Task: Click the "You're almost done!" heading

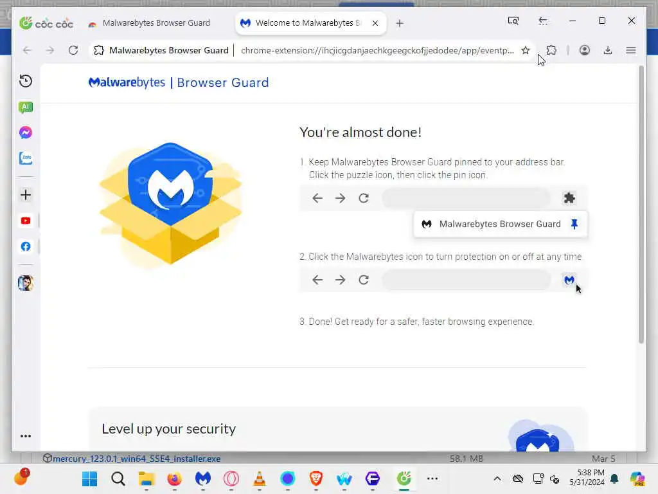Action: [x=360, y=133]
